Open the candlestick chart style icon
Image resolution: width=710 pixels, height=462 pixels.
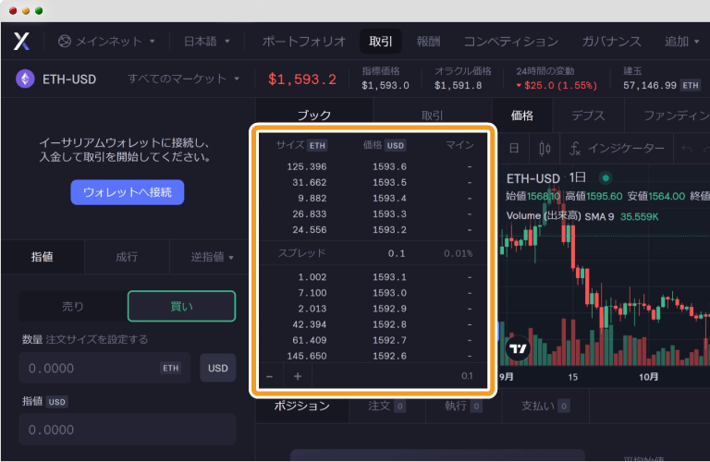pos(545,148)
